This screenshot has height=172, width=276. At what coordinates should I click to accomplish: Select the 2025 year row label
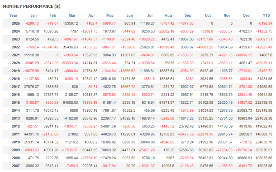point(16,23)
